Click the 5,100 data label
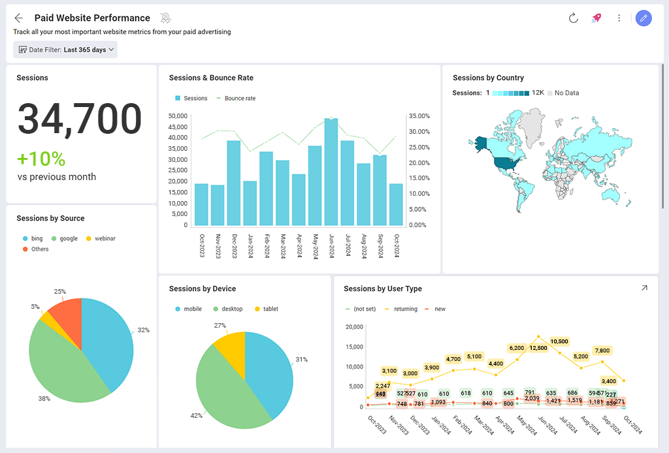Image resolution: width=669 pixels, height=453 pixels. (x=474, y=356)
